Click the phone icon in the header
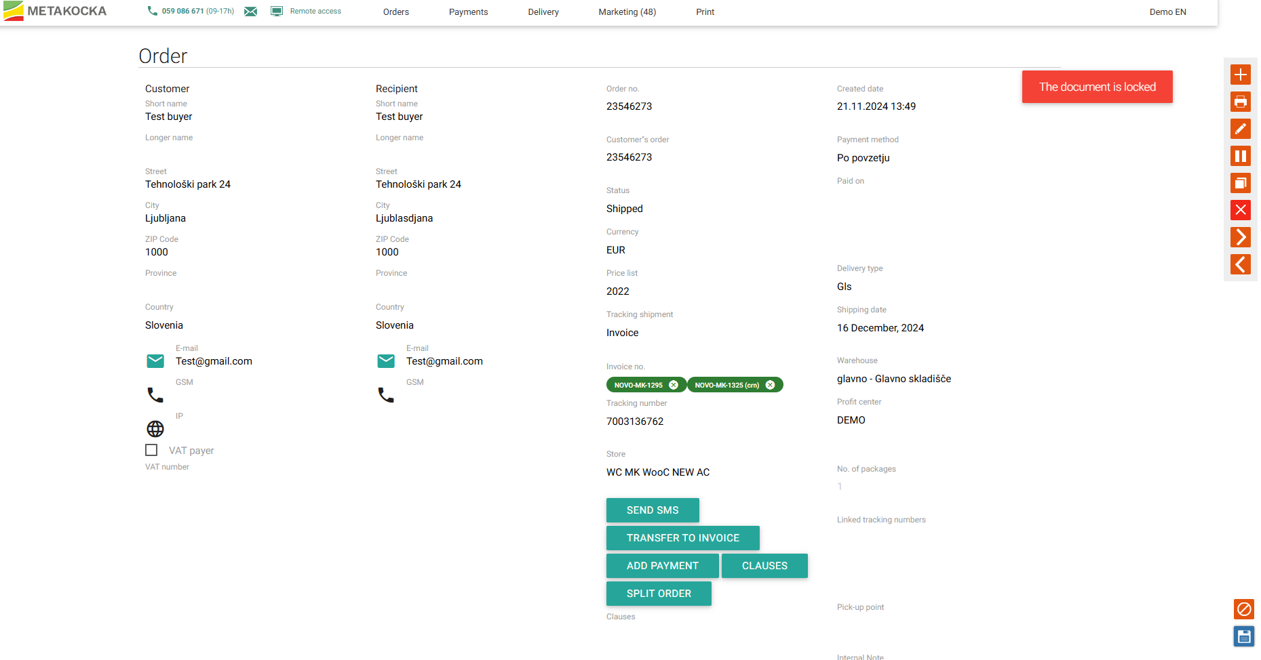This screenshot has height=660, width=1261. click(152, 11)
